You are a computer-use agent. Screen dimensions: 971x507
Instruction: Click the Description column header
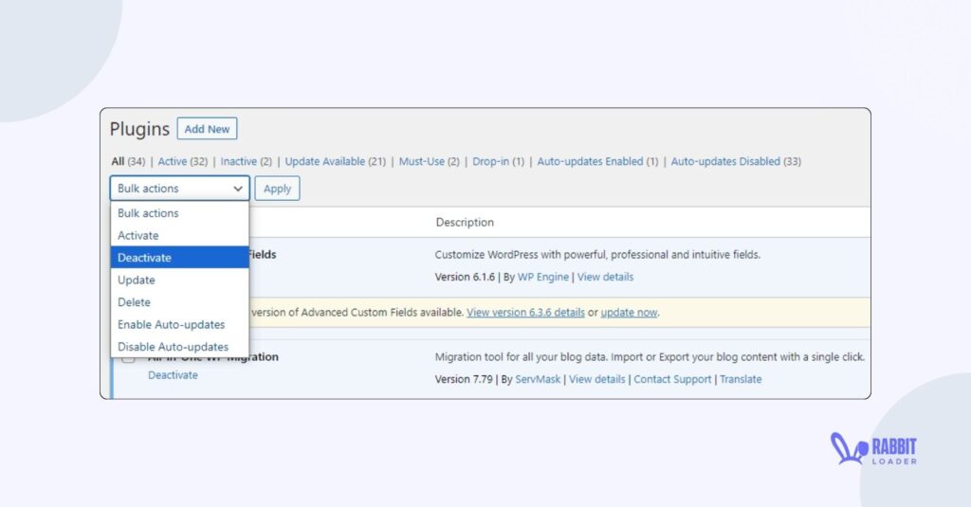pos(465,223)
